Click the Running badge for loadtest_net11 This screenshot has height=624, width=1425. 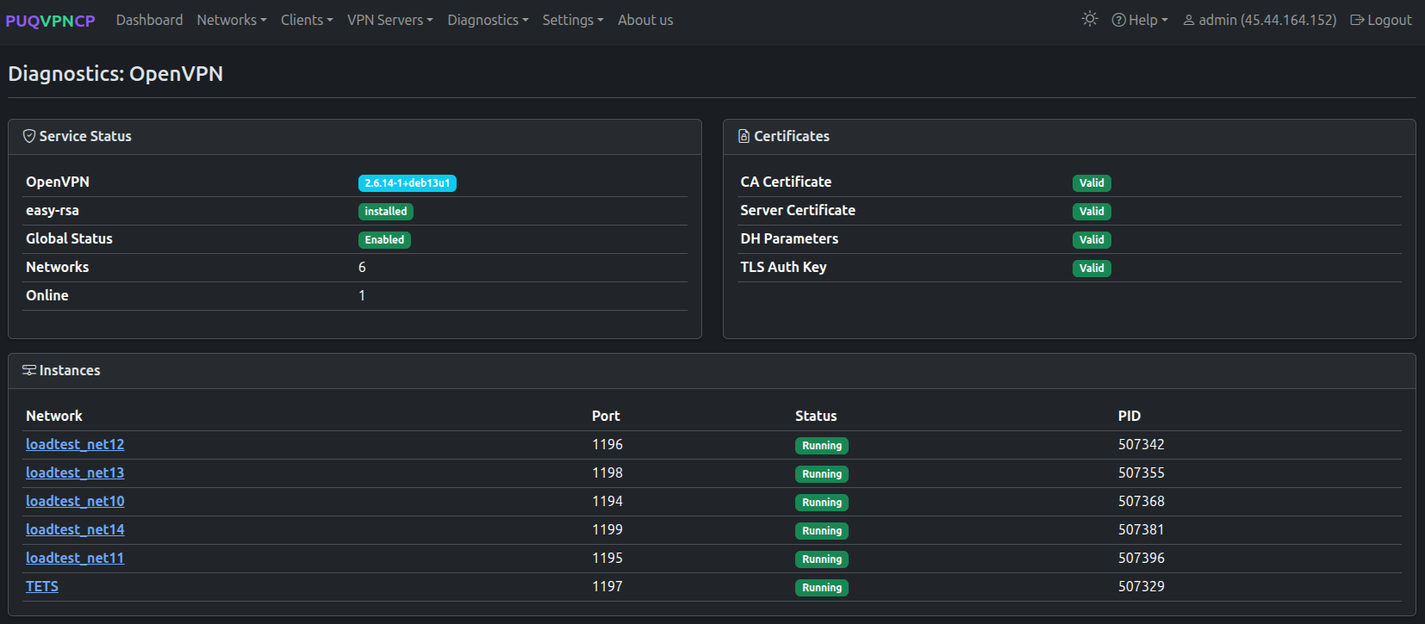822,559
